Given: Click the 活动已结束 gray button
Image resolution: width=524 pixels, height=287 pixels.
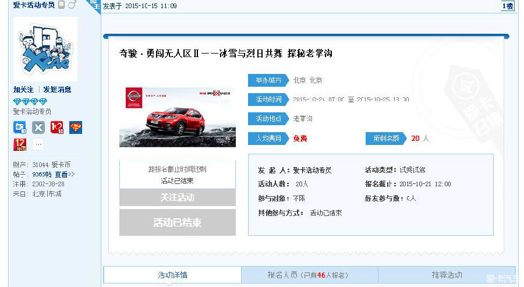Looking at the screenshot, I should click(x=178, y=222).
